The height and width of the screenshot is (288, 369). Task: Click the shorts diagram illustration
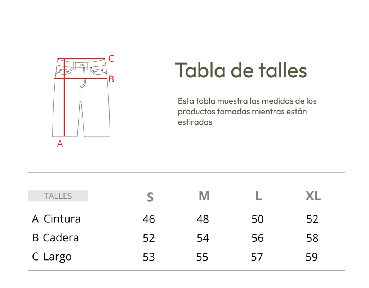[x=81, y=97]
